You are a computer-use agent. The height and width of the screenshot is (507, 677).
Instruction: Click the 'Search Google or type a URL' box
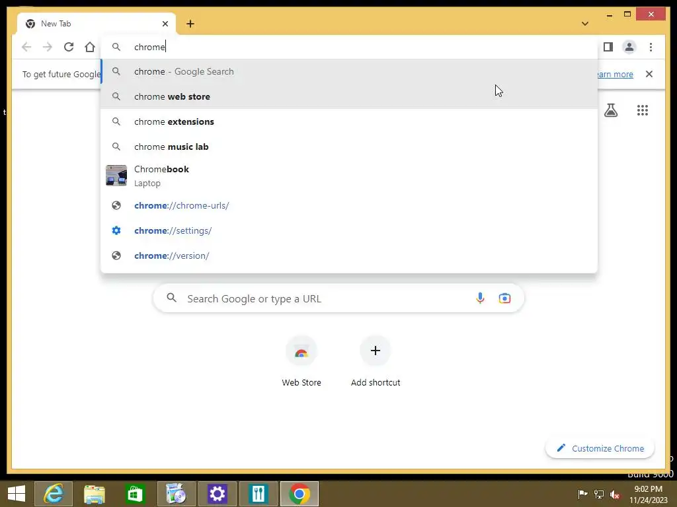point(339,298)
